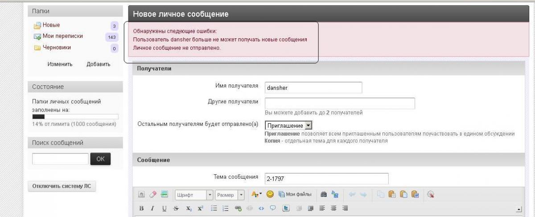Apply subscript formatting
The image size is (535, 217).
(x=189, y=208)
